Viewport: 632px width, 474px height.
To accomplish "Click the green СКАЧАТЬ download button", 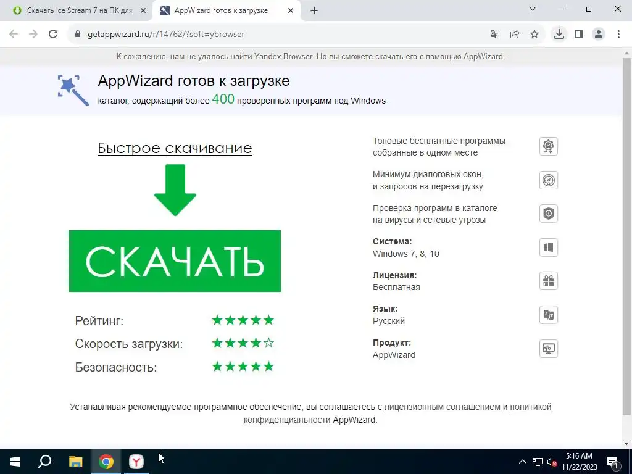I will click(x=175, y=261).
